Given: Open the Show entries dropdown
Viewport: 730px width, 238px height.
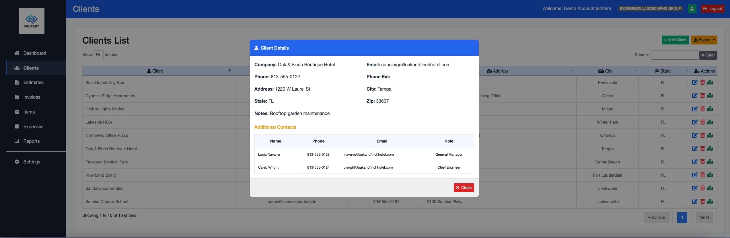Looking at the screenshot, I should pos(99,54).
